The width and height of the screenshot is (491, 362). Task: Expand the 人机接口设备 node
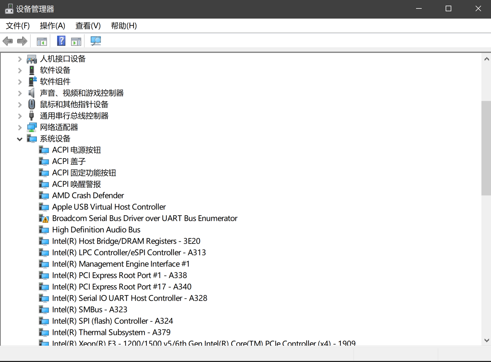click(20, 59)
